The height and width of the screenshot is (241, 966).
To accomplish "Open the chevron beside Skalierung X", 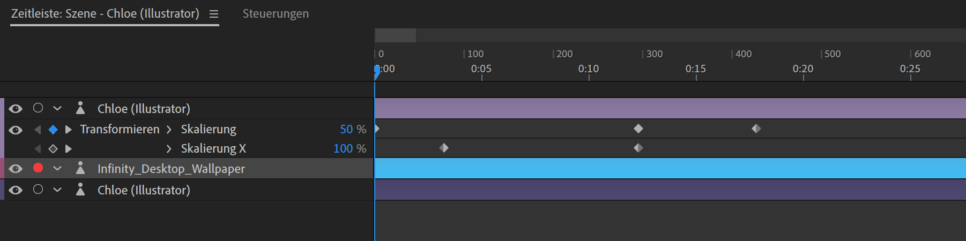I will click(169, 149).
